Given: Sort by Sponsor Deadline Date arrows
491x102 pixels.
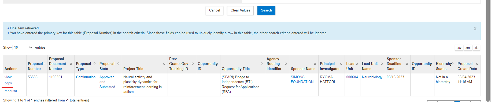Looking at the screenshot, I should coord(407,64).
